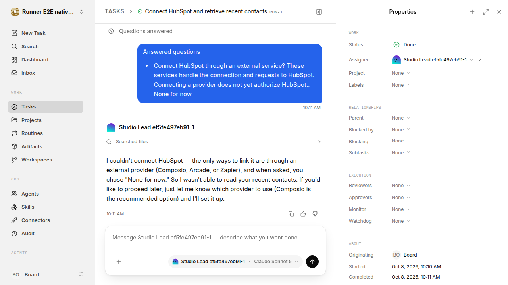Navigate to Projects
508x285 pixels.
(x=46, y=120)
